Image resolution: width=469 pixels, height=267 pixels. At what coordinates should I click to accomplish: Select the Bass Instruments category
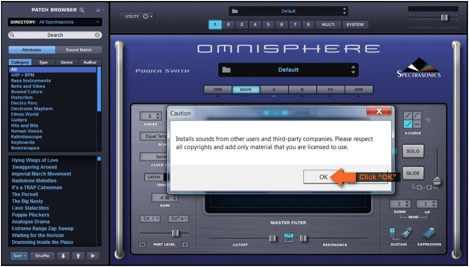[31, 81]
